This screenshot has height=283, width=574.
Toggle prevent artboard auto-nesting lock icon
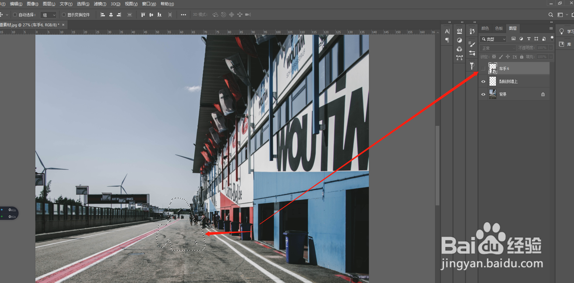515,57
